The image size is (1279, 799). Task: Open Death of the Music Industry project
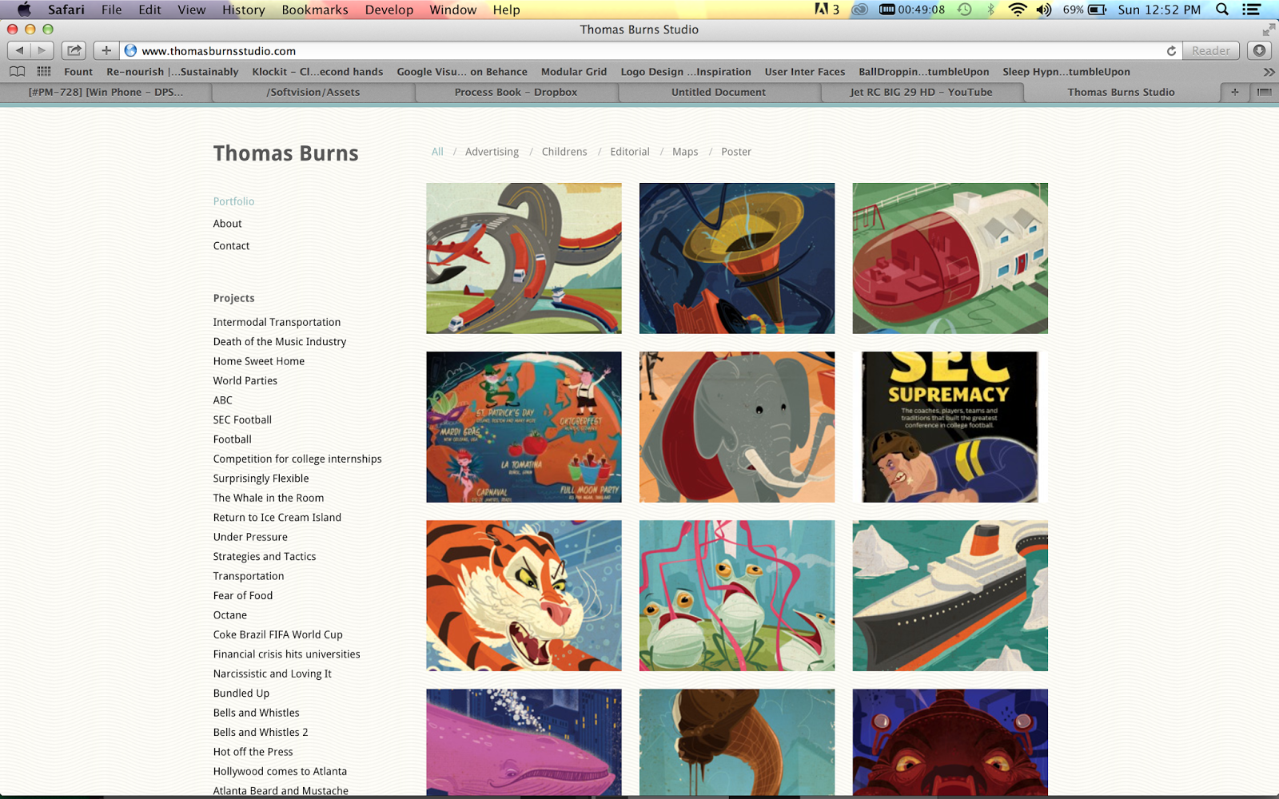tap(280, 342)
